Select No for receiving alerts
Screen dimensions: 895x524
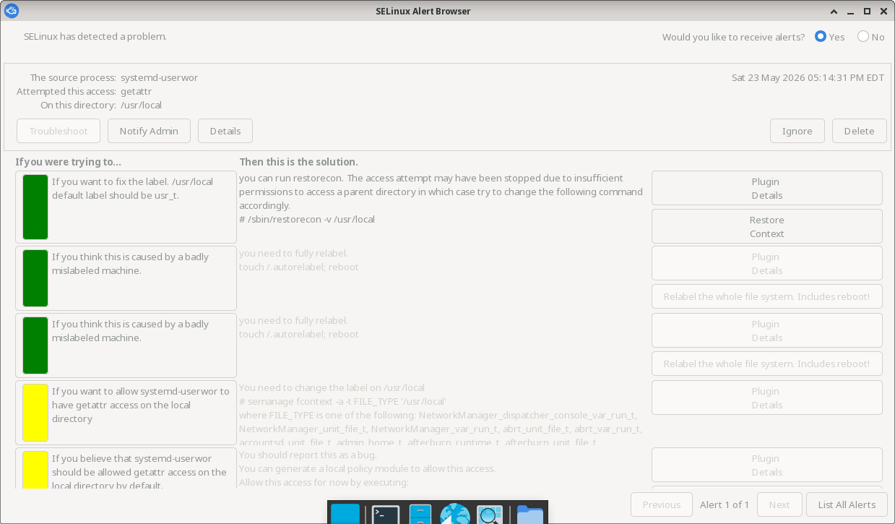870,37
